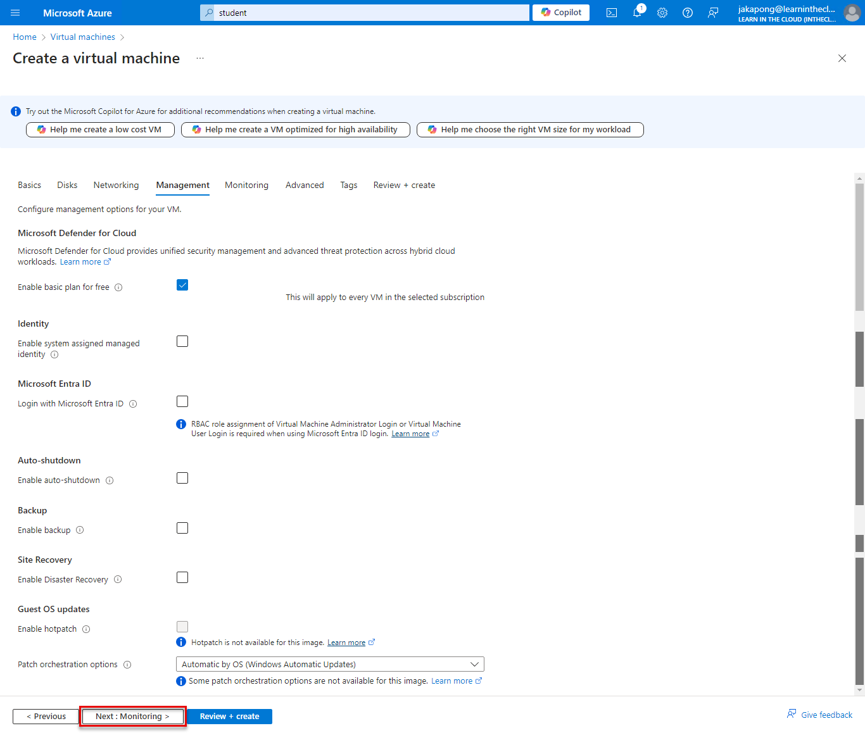This screenshot has height=740, width=865.
Task: Click Next : Monitoring button
Action: 132,717
